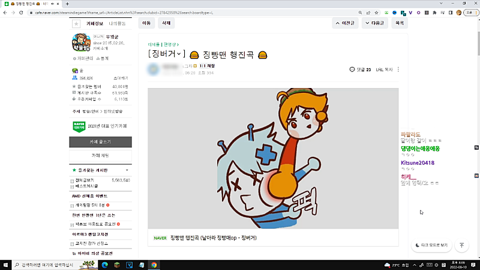
Task: Click the purple V extension icon
Action: pyautogui.click(x=410, y=13)
